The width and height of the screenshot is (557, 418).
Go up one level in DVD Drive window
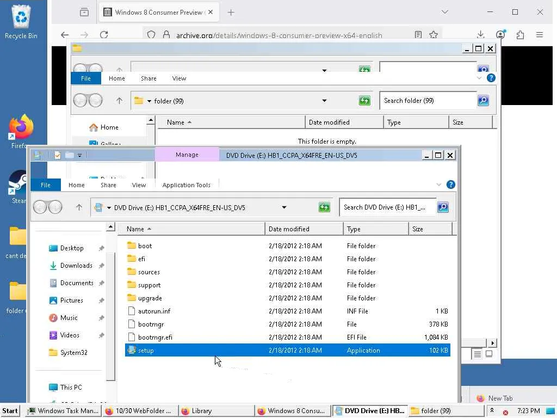[79, 207]
